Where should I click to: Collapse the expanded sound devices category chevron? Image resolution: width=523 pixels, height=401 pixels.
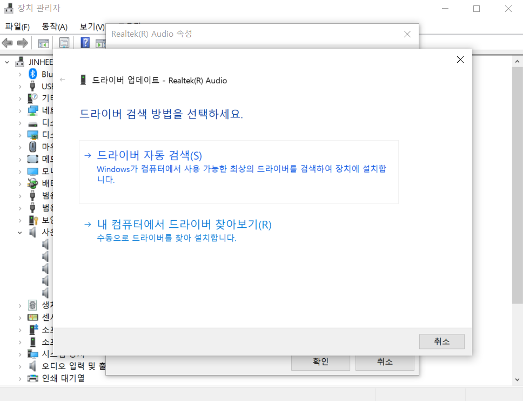20,232
